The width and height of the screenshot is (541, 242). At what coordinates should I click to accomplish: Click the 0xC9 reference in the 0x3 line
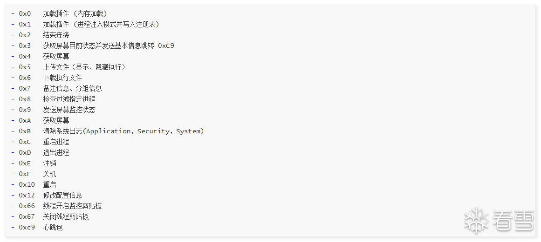click(x=166, y=46)
